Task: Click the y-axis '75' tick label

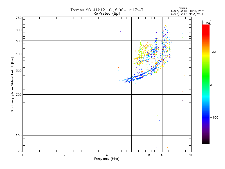Action: (x=20, y=151)
